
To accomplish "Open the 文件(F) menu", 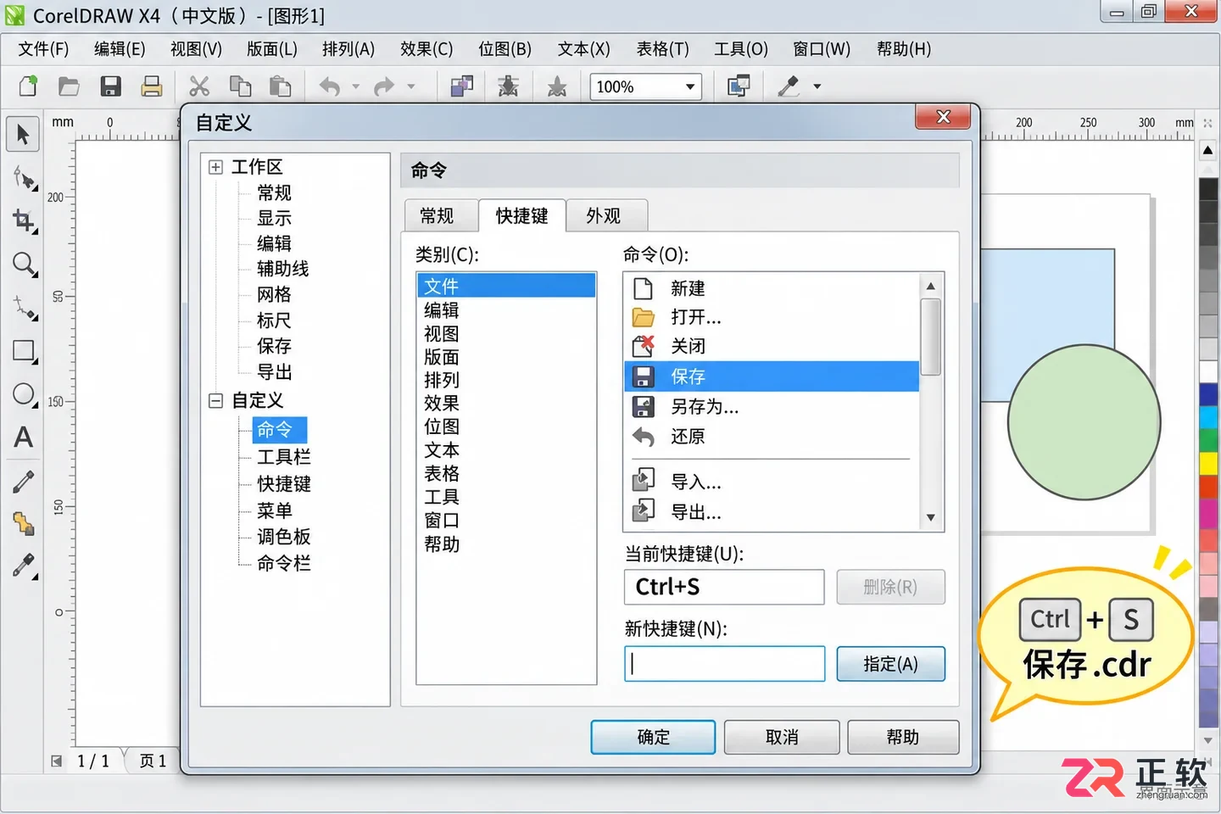I will tap(43, 49).
